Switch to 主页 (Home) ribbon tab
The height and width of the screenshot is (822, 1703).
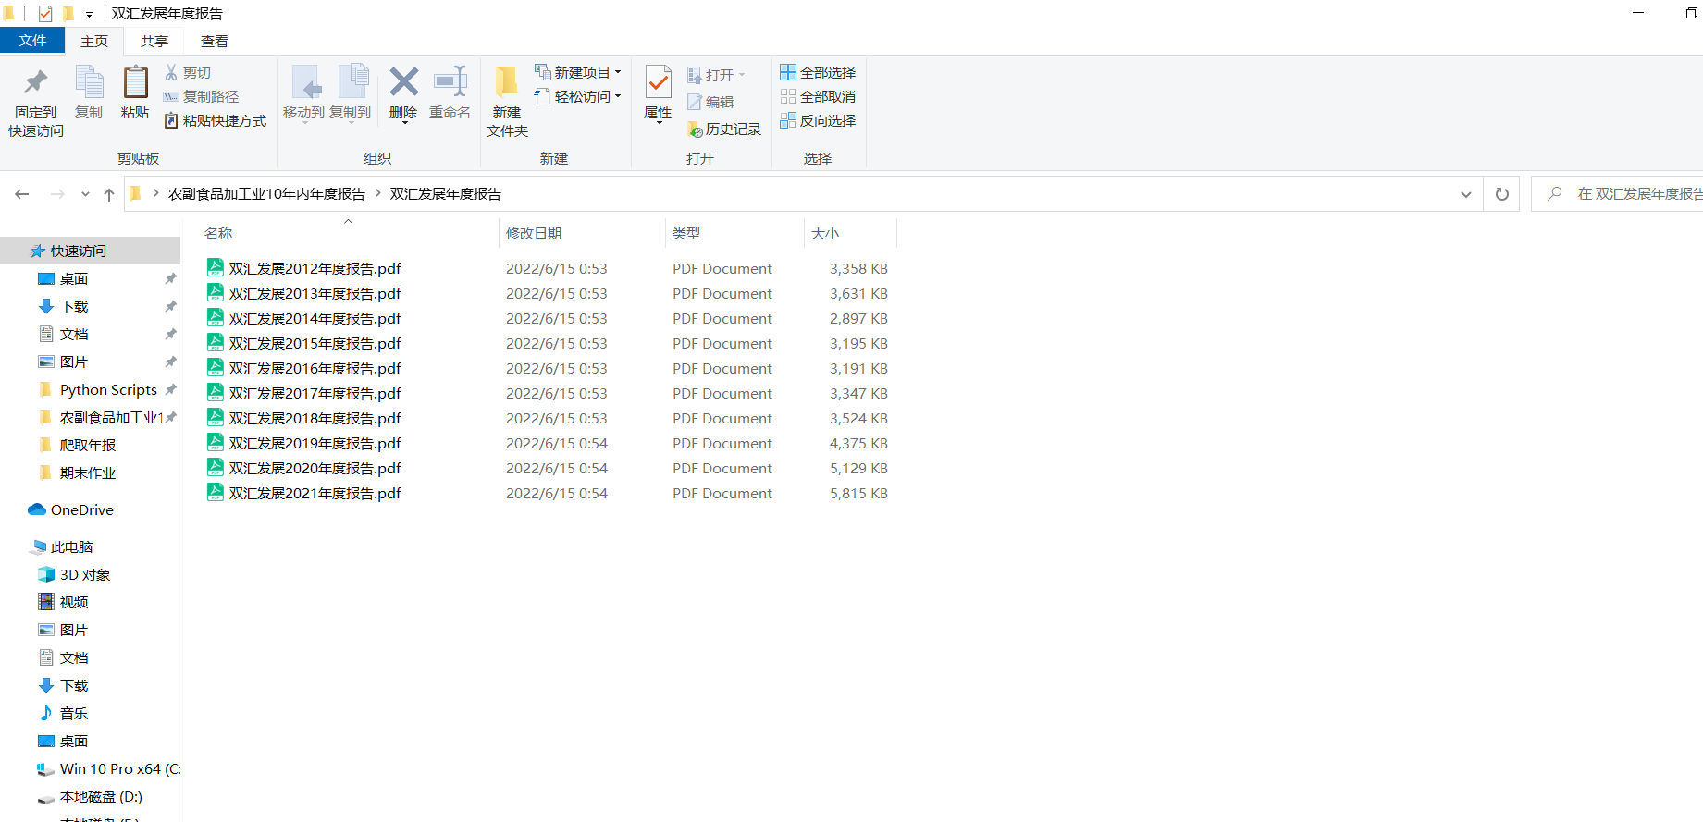click(94, 41)
